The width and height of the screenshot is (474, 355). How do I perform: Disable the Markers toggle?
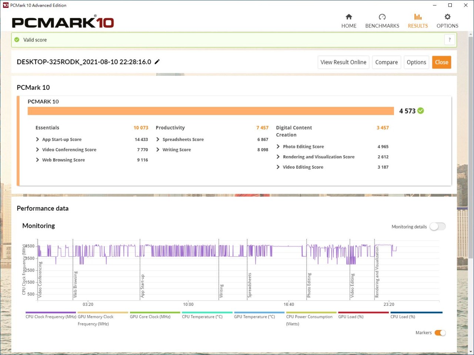point(440,332)
